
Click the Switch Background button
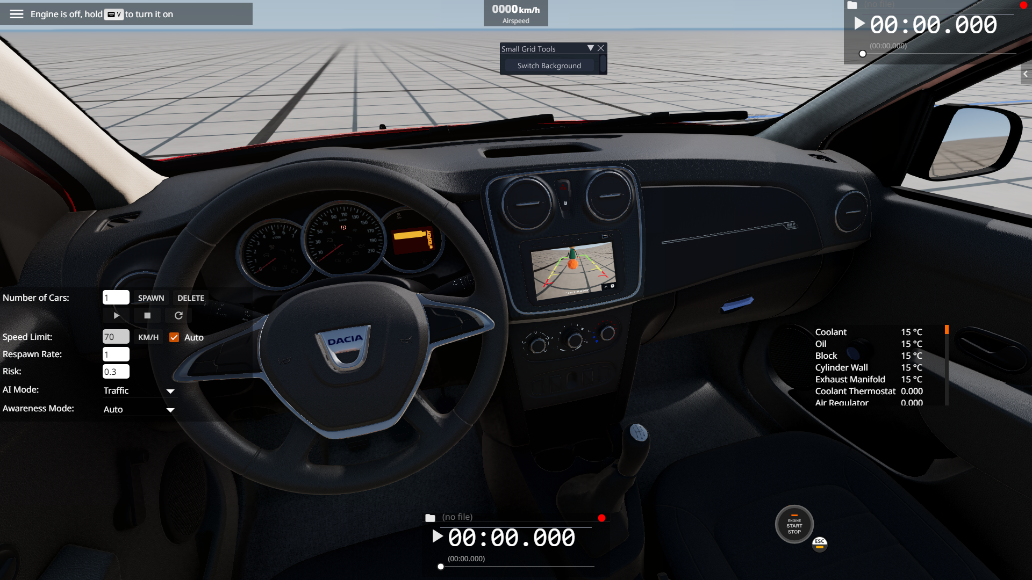[x=549, y=66]
